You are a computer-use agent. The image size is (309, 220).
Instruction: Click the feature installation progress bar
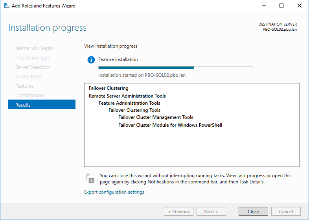coord(175,68)
